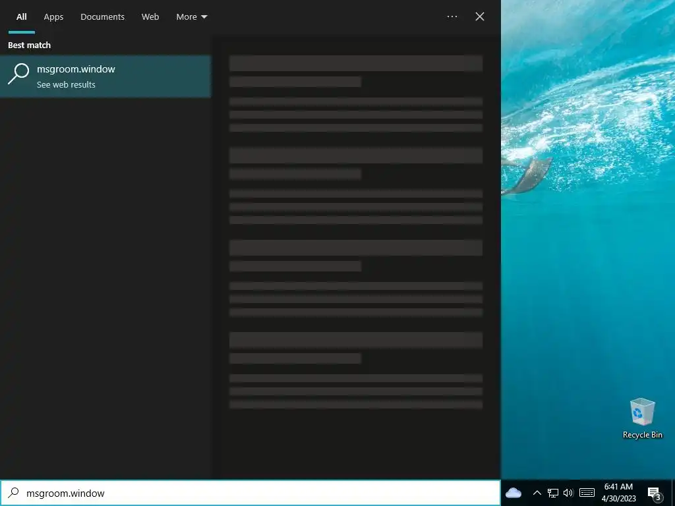Click the magnifier icon in search box
Viewport: 675px width, 506px height.
[x=13, y=493]
